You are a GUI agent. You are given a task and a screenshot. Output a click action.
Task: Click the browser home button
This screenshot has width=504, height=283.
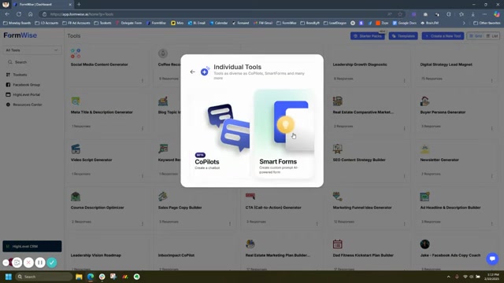coord(30,14)
